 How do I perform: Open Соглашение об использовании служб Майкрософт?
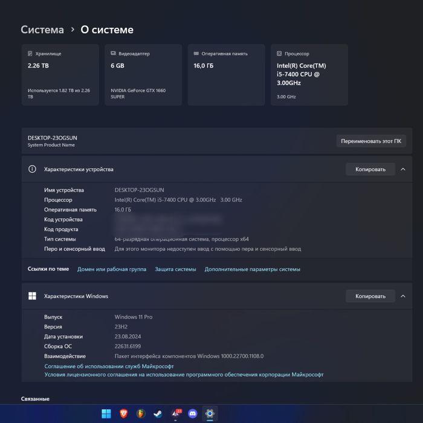pos(109,366)
